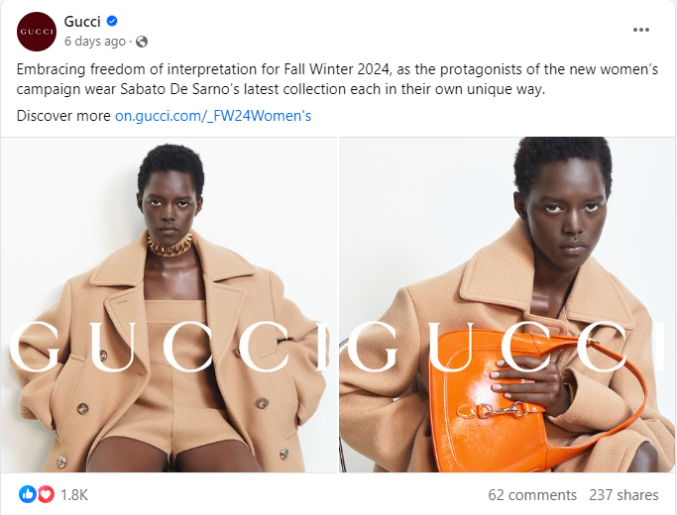Viewport: 677px width, 515px height.
Task: Open the left photo with shorts outfit
Action: (169, 304)
